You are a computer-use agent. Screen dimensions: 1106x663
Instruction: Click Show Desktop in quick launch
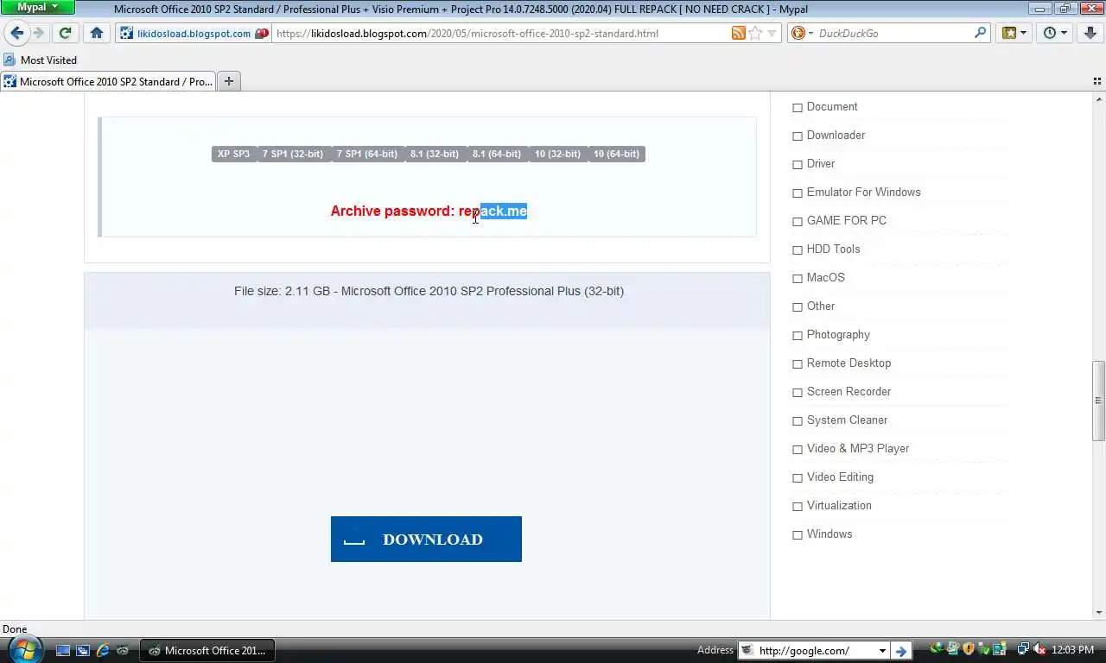[x=63, y=650]
